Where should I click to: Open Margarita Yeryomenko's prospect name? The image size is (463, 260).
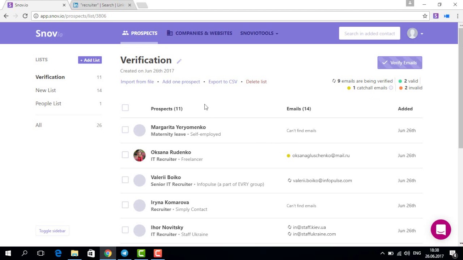coord(178,127)
